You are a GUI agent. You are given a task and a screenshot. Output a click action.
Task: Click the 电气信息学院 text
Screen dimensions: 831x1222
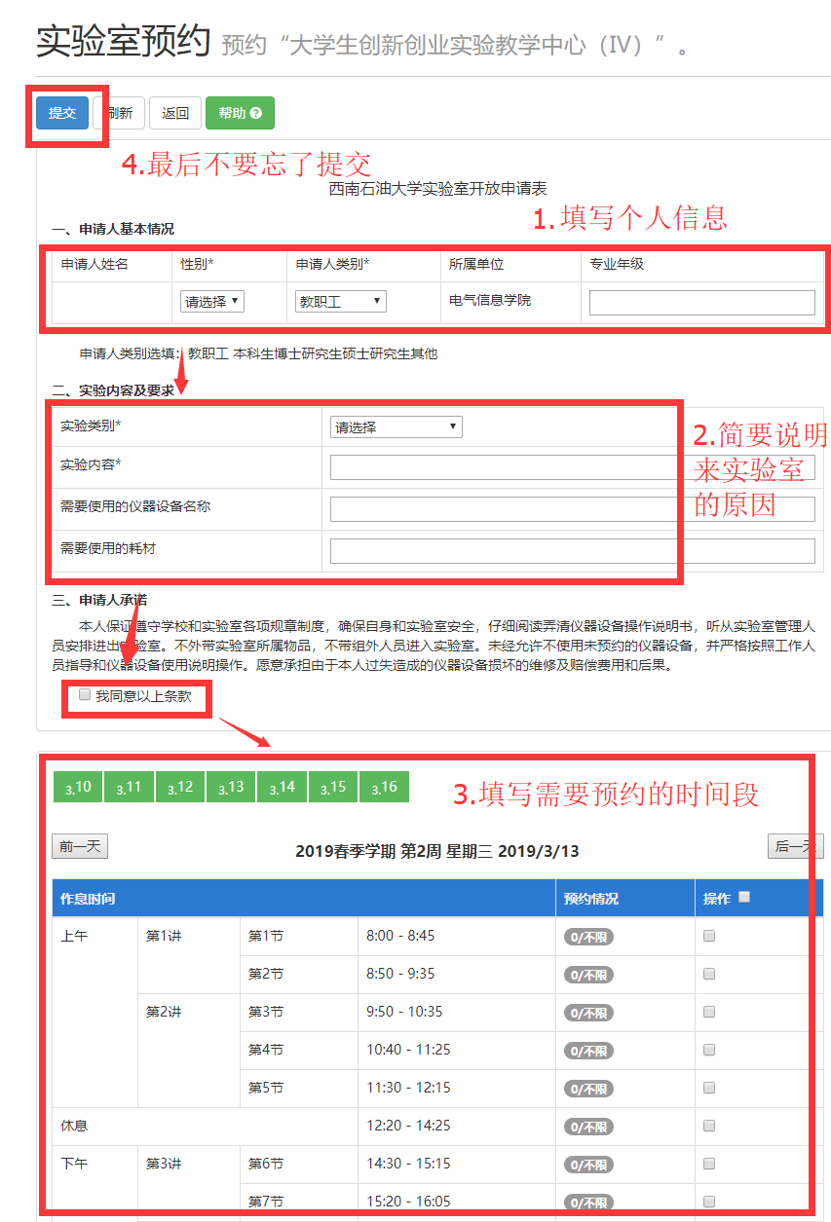click(x=490, y=301)
